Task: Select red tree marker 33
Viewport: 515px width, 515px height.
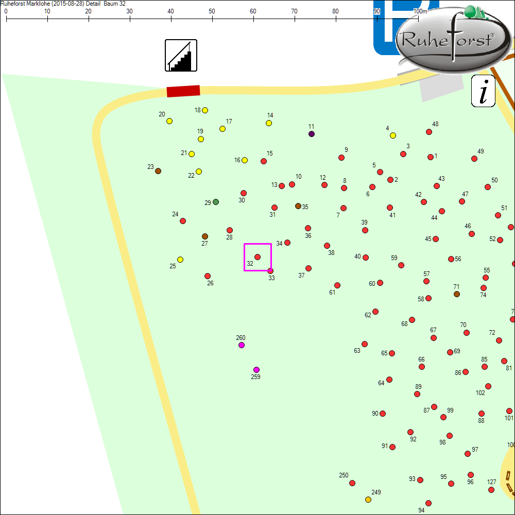Action: tap(270, 271)
